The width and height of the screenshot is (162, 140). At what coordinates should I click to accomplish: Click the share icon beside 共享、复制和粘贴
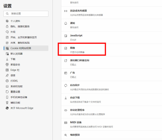pos(7,43)
